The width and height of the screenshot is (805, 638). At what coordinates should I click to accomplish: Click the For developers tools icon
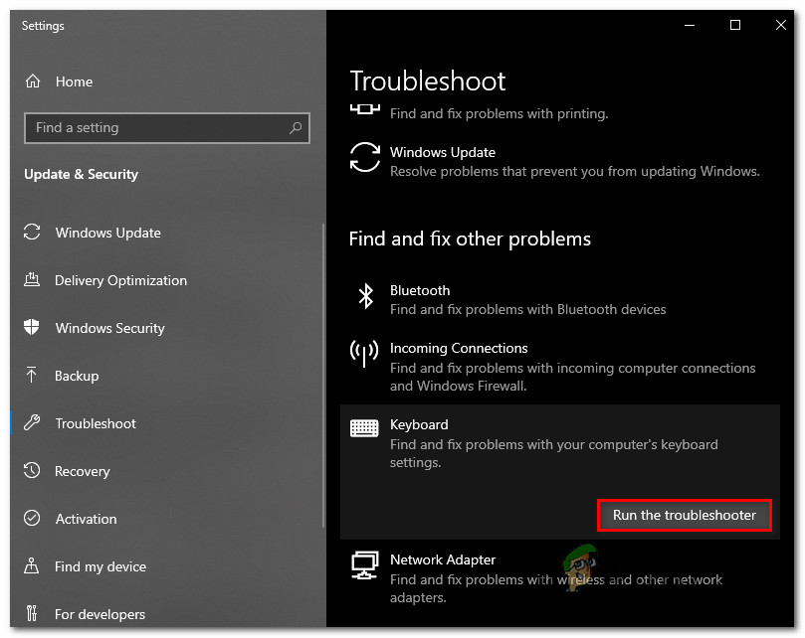point(32,613)
